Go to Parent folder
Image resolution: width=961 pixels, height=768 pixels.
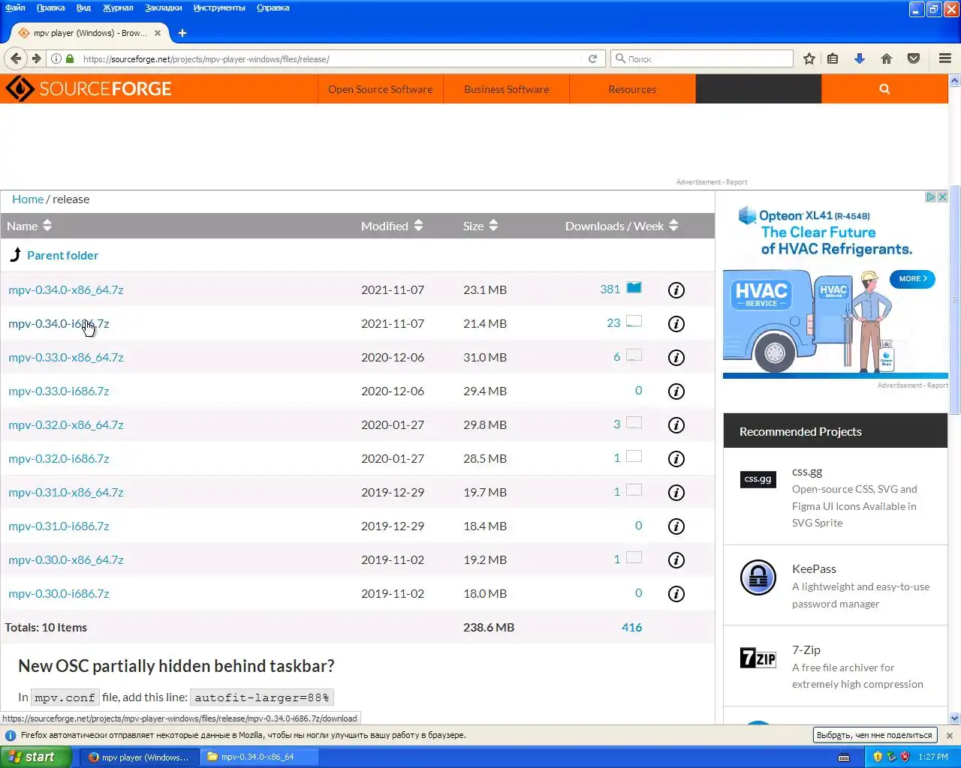coord(62,256)
